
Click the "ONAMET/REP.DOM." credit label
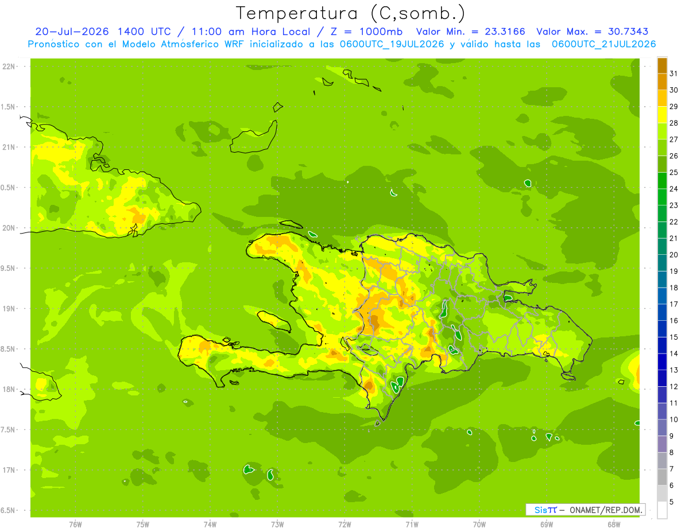point(606,510)
